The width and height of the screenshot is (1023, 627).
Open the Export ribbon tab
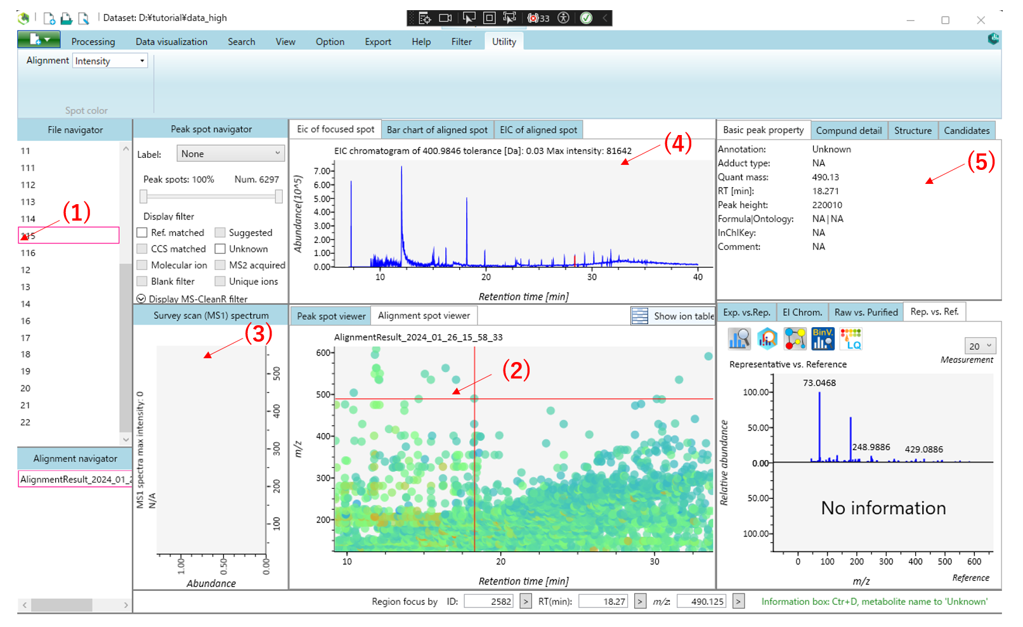tap(378, 42)
